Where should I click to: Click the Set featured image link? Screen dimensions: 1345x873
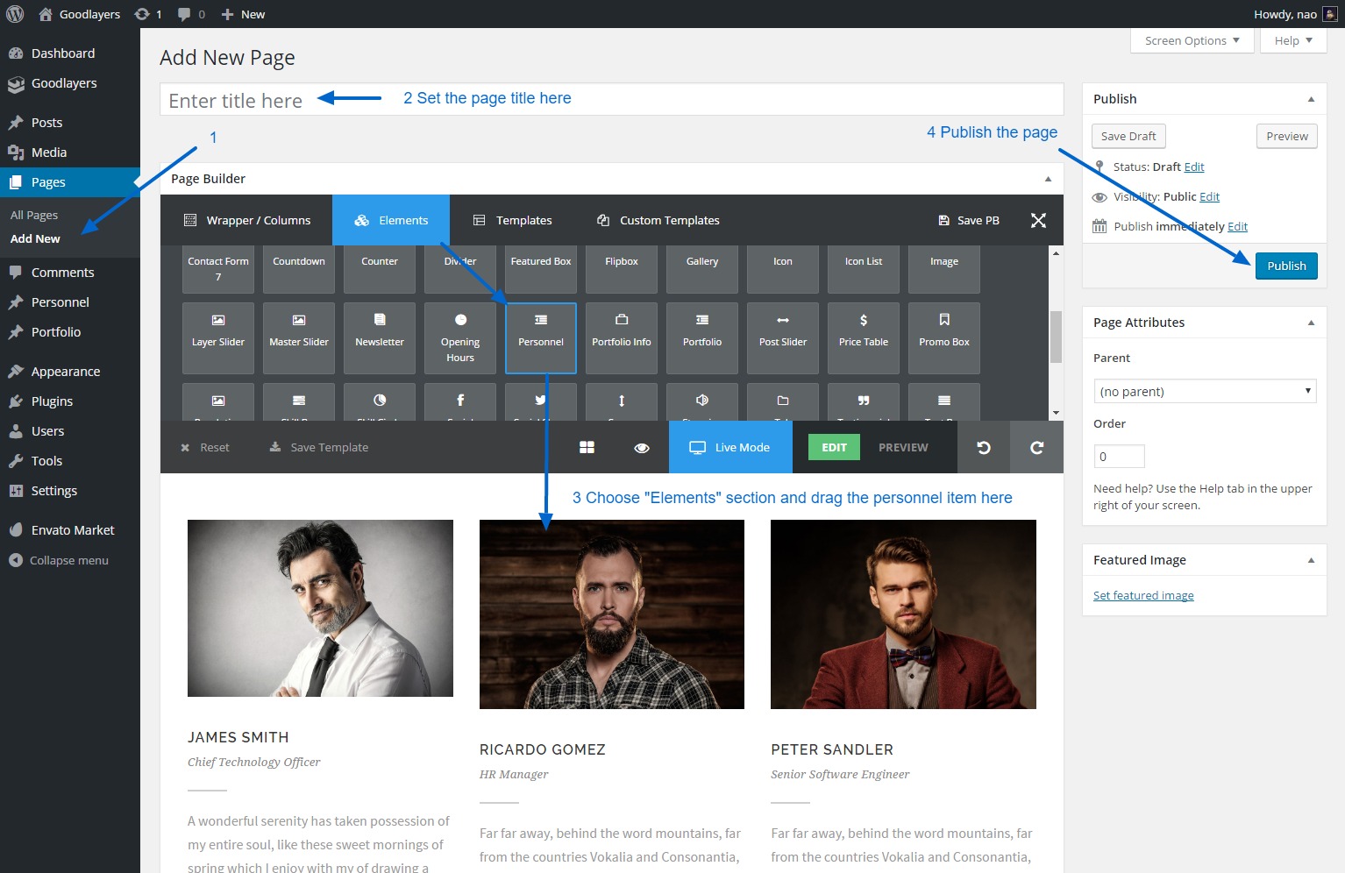pos(1143,596)
